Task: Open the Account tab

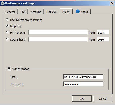Action: 36,12
